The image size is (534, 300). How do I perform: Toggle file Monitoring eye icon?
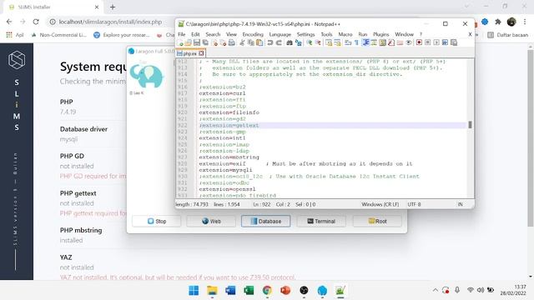click(x=409, y=42)
